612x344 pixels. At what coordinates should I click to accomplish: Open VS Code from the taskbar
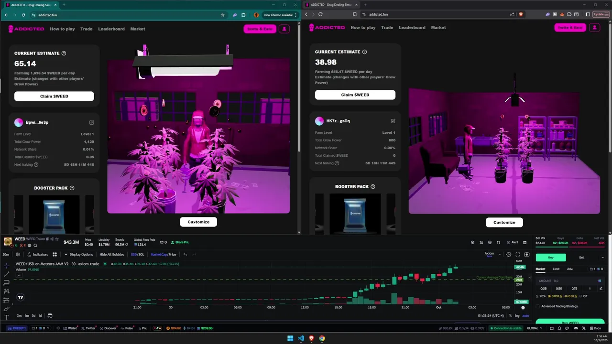(x=301, y=338)
